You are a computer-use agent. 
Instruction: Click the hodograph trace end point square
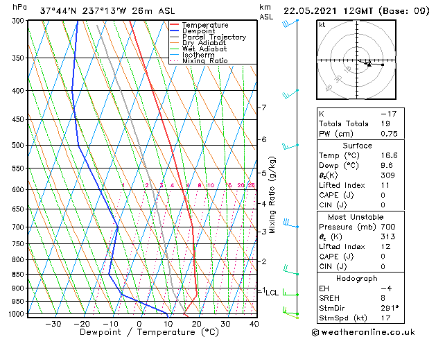[x=383, y=64]
